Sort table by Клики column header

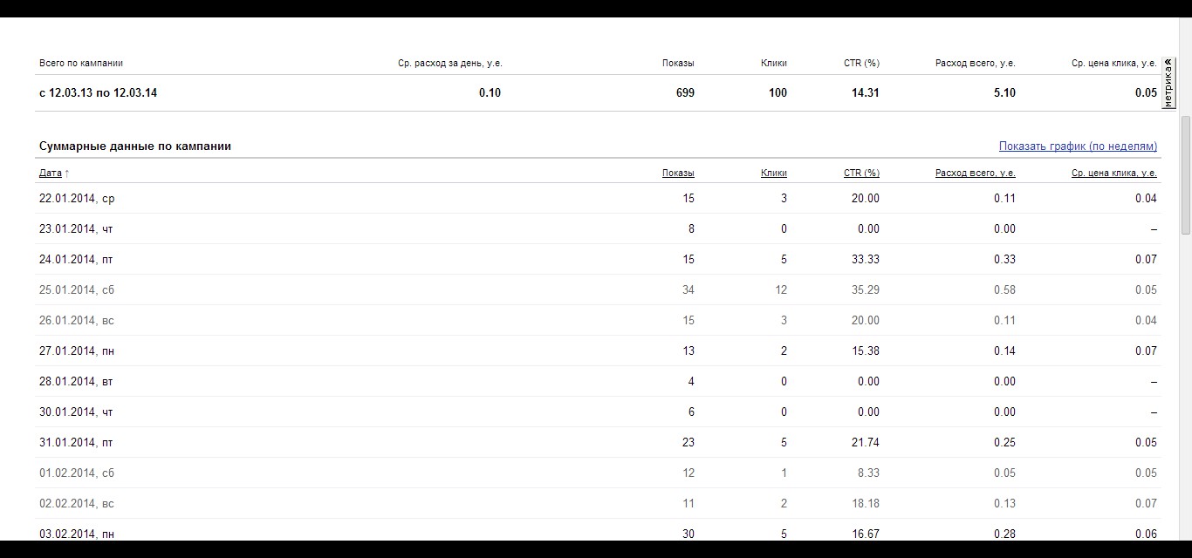tap(774, 173)
